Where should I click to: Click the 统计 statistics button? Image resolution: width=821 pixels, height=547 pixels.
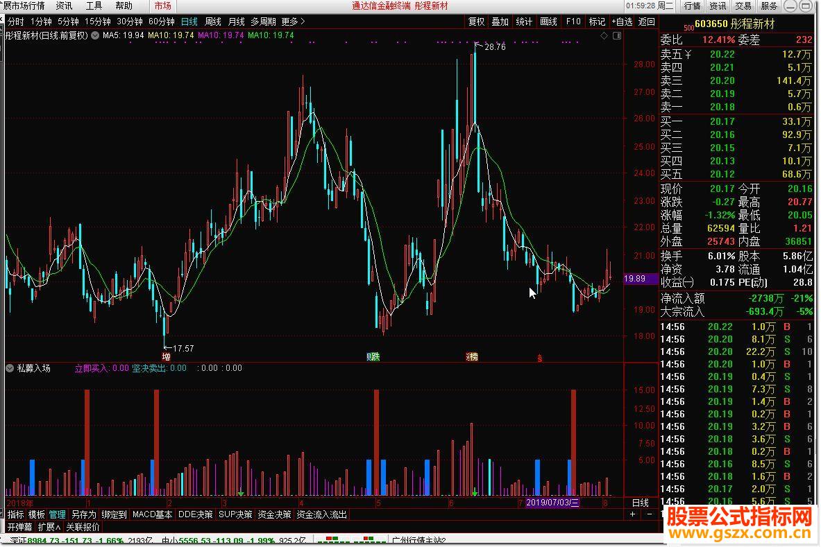click(524, 21)
